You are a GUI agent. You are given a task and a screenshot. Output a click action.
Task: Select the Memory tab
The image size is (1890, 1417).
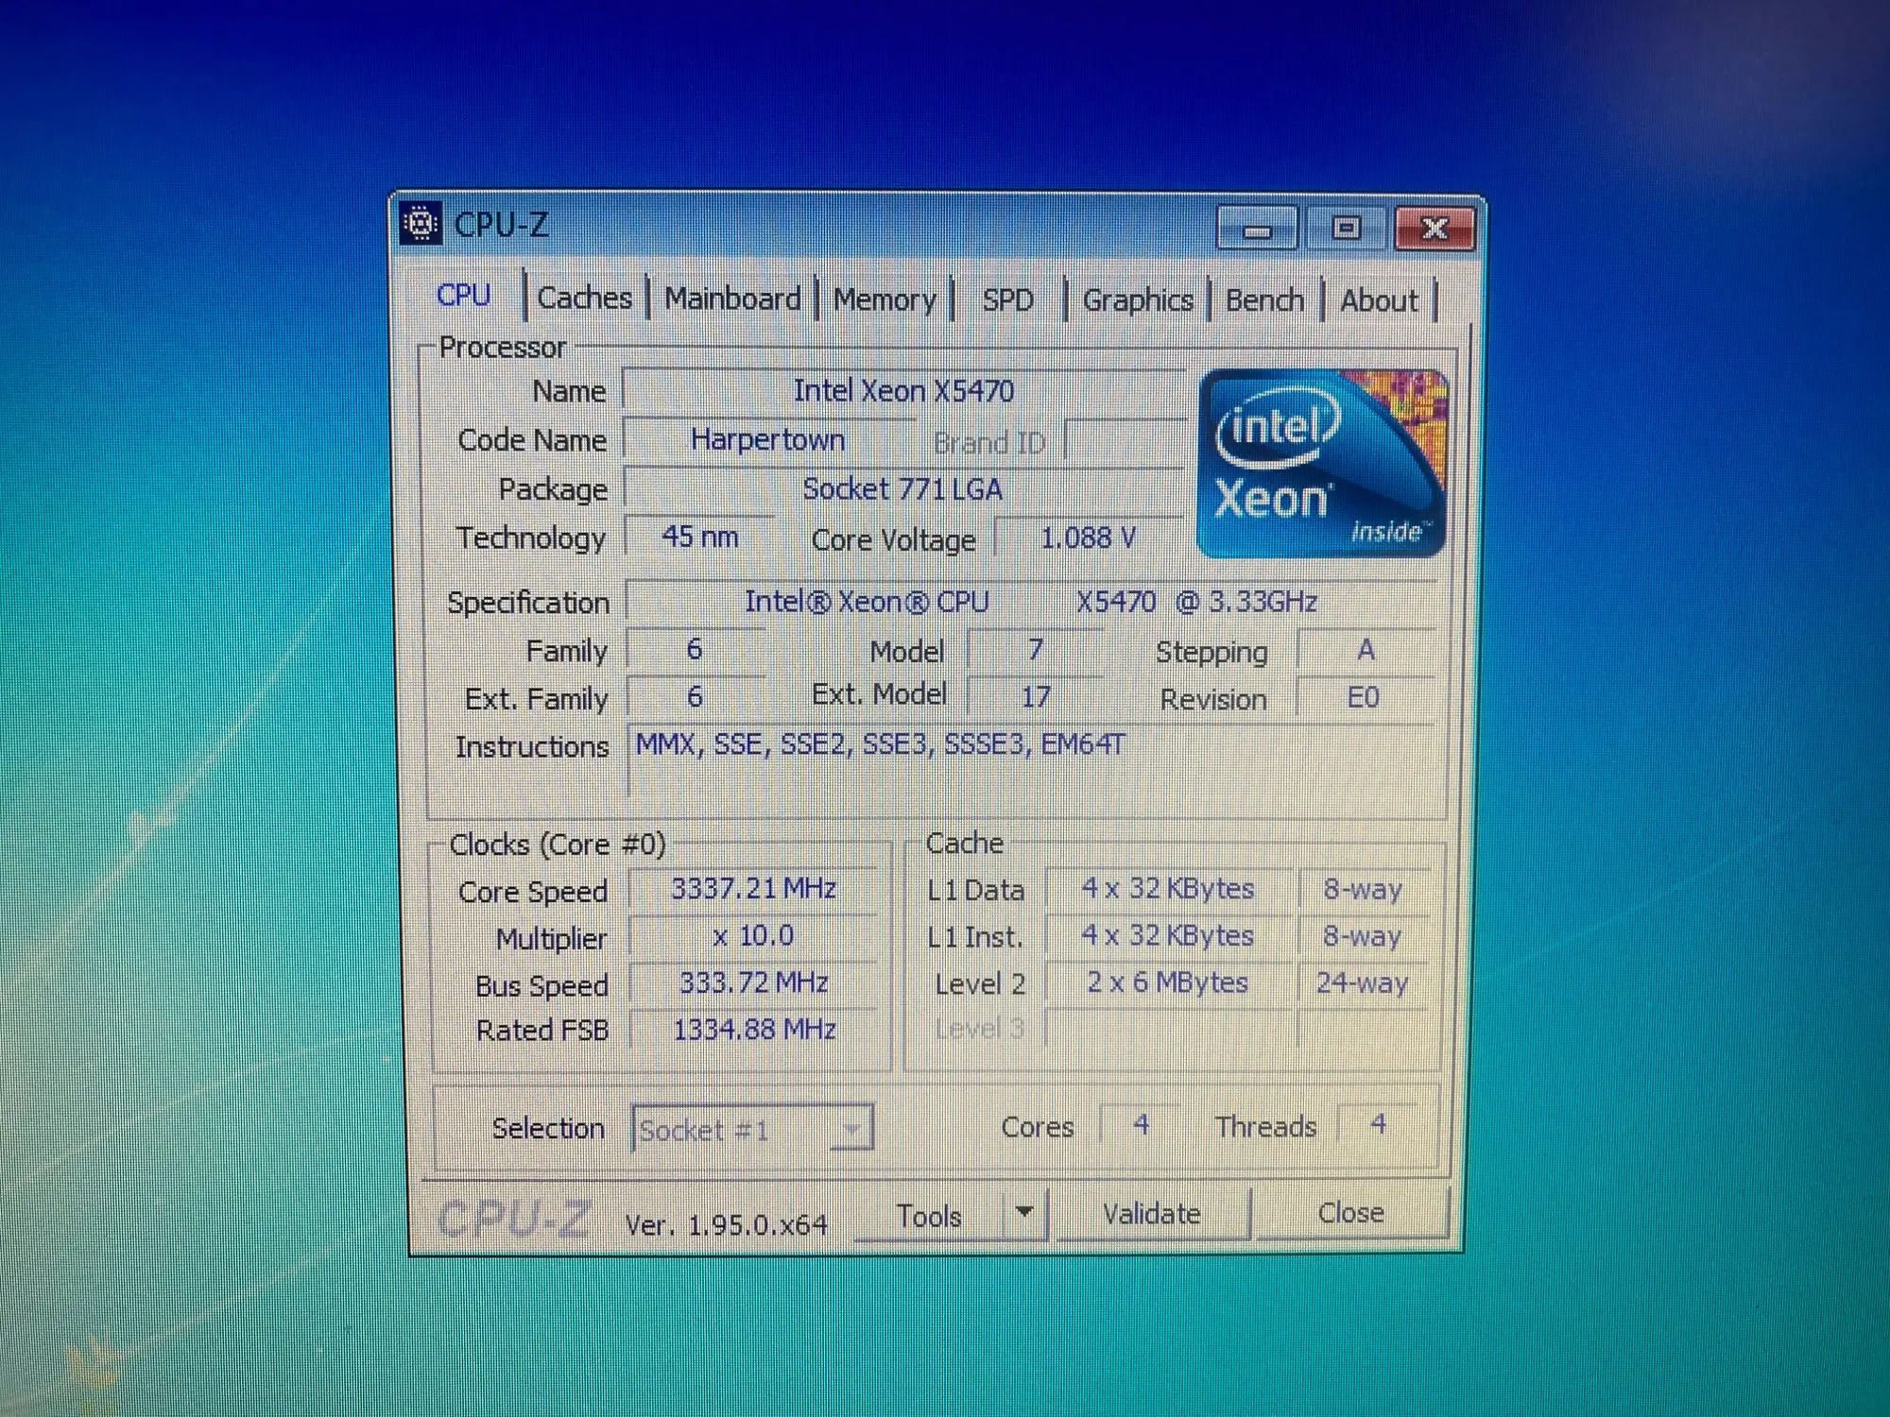coord(885,300)
